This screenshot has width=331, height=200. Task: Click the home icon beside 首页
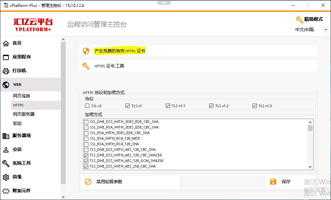click(6, 43)
